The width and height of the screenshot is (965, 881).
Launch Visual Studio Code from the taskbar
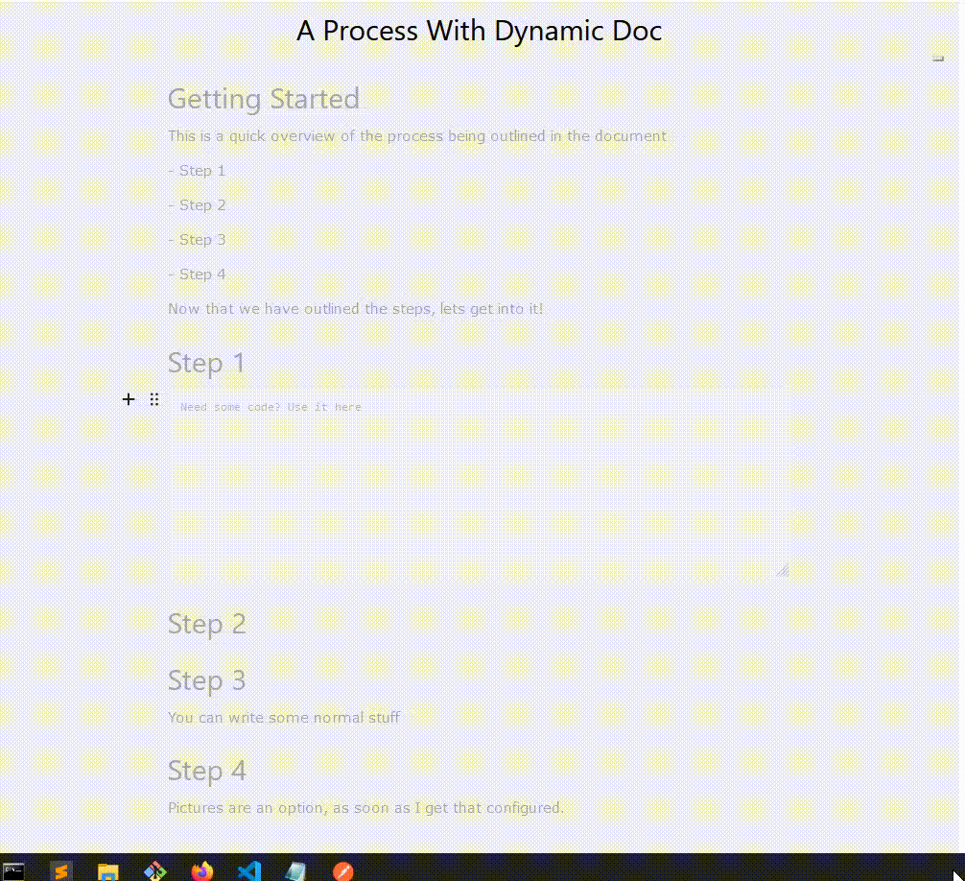coord(247,871)
